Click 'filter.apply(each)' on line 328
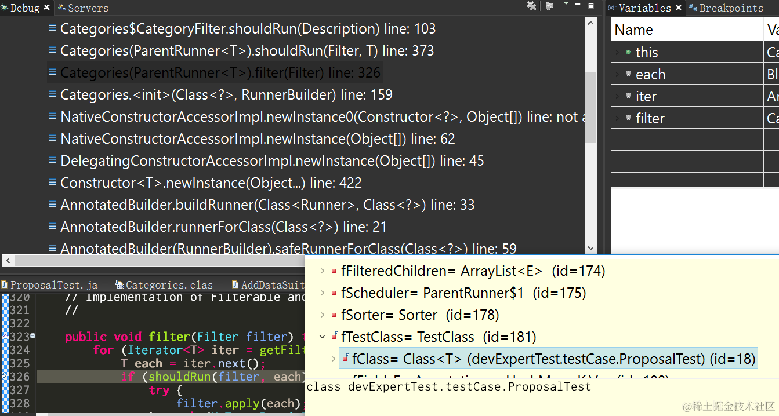 coord(238,403)
